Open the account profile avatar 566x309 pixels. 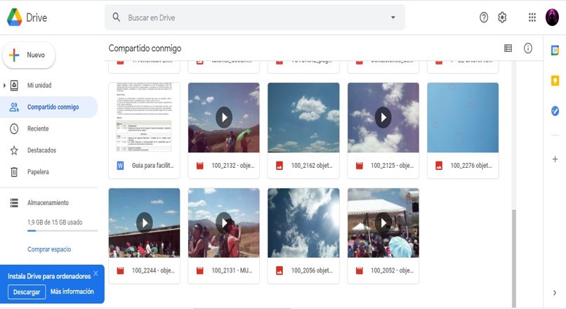pos(552,18)
